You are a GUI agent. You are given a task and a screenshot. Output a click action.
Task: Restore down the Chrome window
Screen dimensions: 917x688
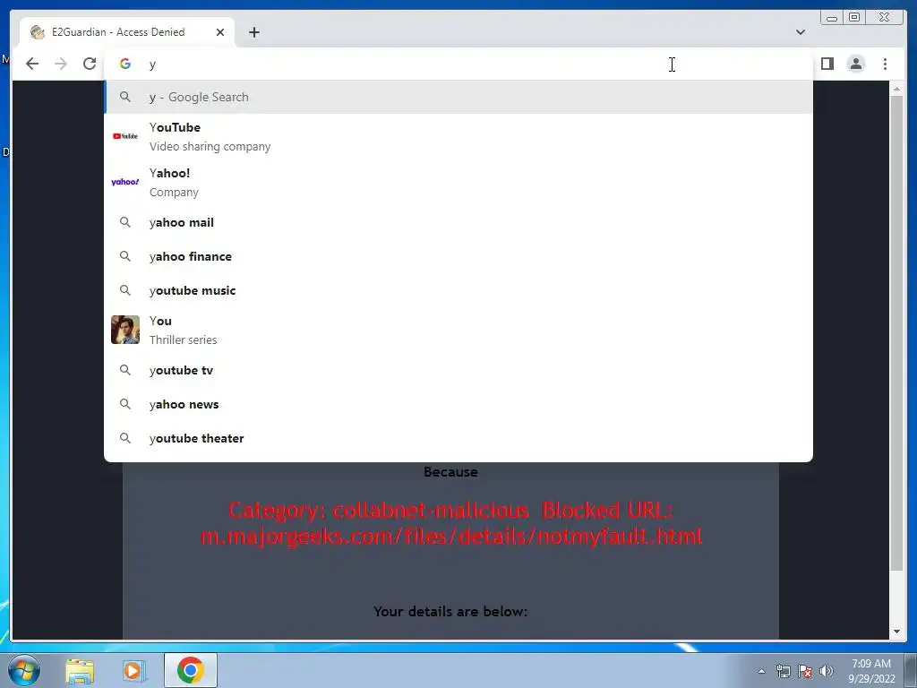[854, 18]
